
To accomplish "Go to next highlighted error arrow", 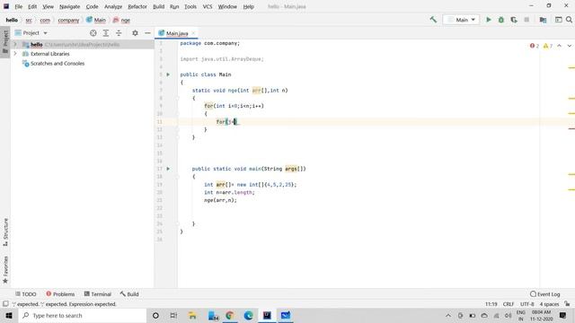I will (569, 46).
